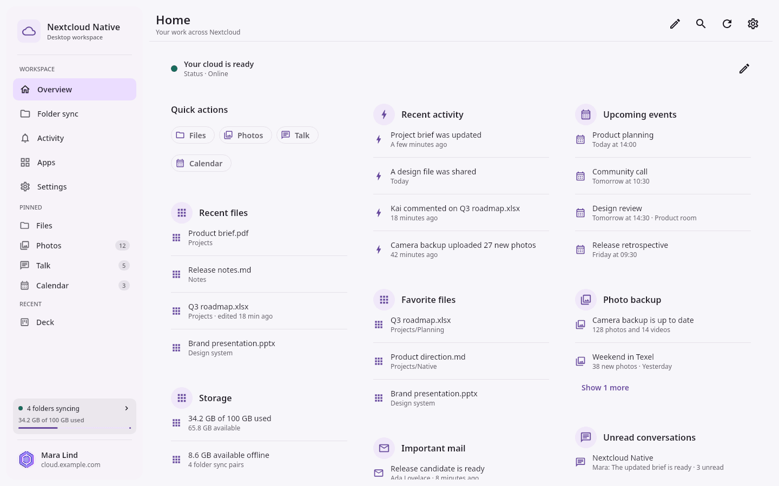Click the file icon beside Product brief.pdf
Viewport: 779px width, 486px height.
(176, 238)
